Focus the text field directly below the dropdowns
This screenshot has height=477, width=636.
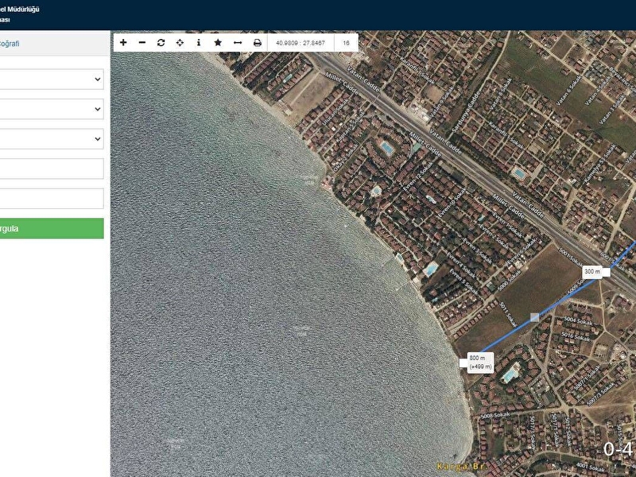coord(51,169)
